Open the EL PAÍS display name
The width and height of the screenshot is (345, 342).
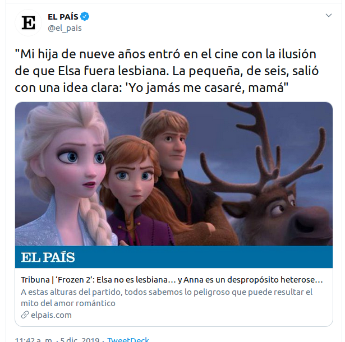point(63,17)
